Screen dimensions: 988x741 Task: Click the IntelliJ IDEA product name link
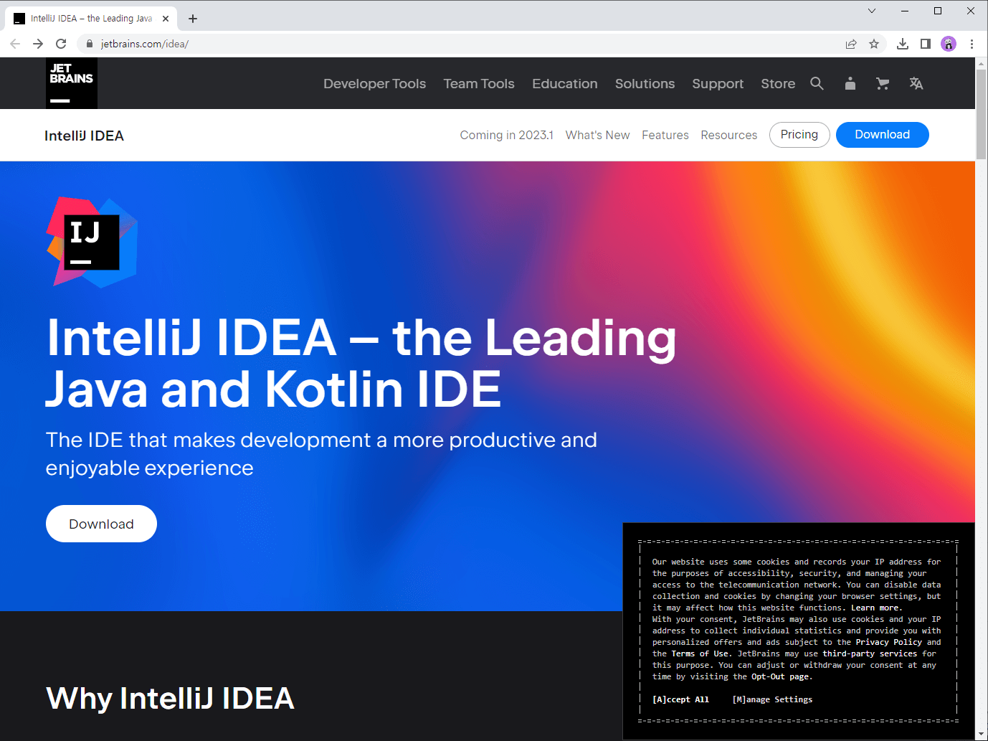[x=84, y=136]
